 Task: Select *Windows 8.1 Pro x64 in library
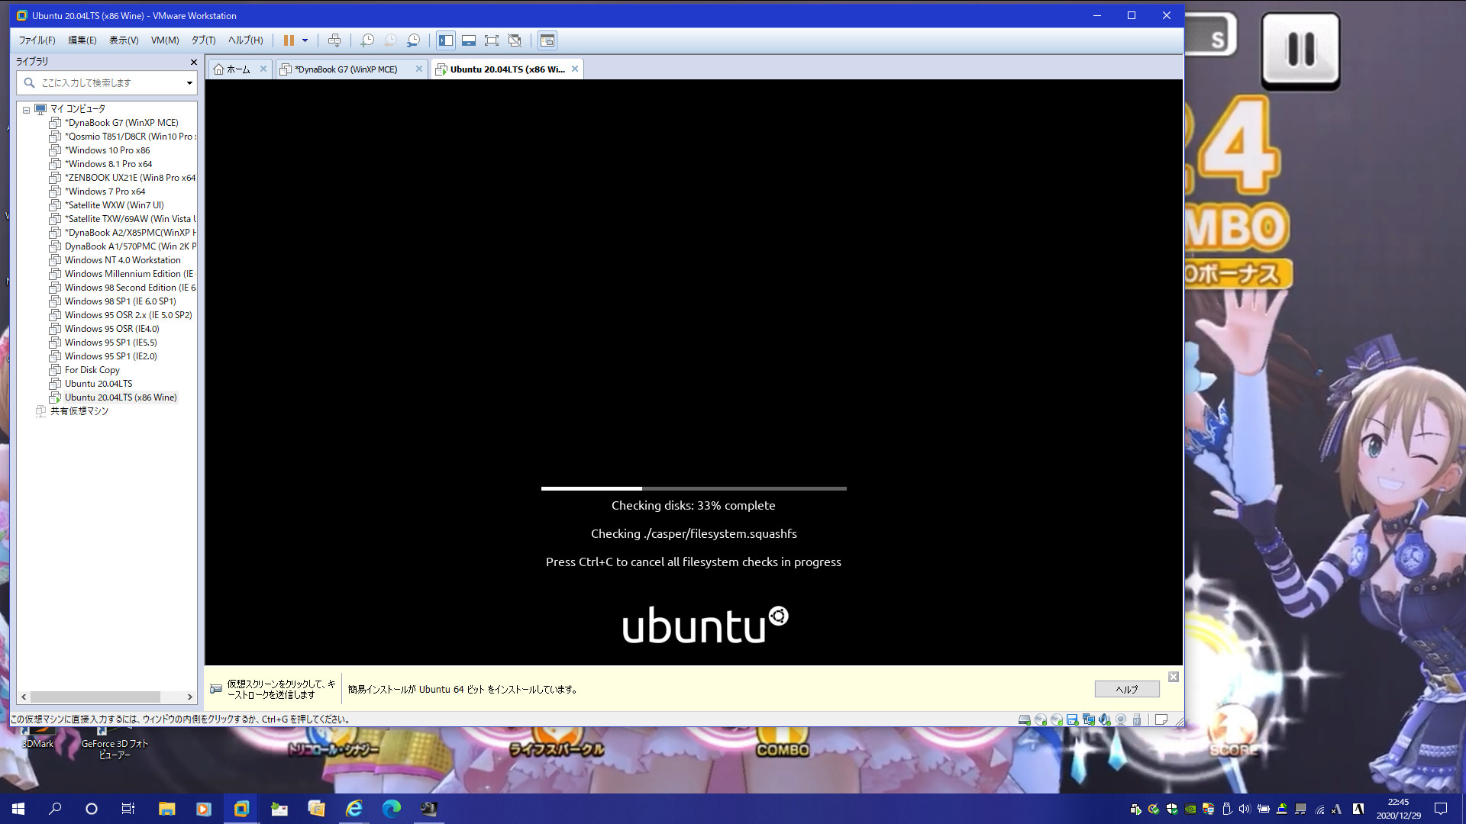coord(101,164)
